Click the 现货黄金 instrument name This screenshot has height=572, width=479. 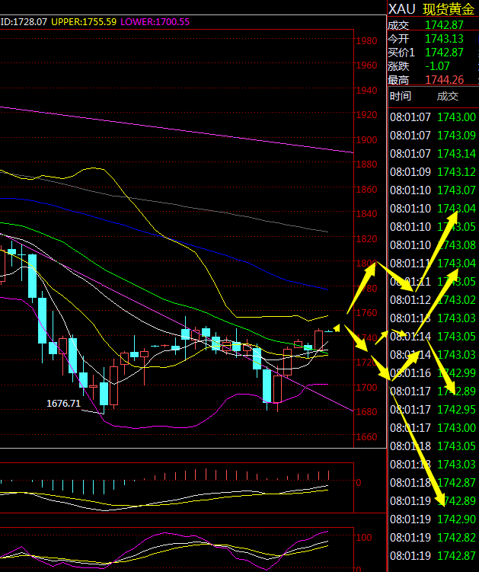click(449, 9)
